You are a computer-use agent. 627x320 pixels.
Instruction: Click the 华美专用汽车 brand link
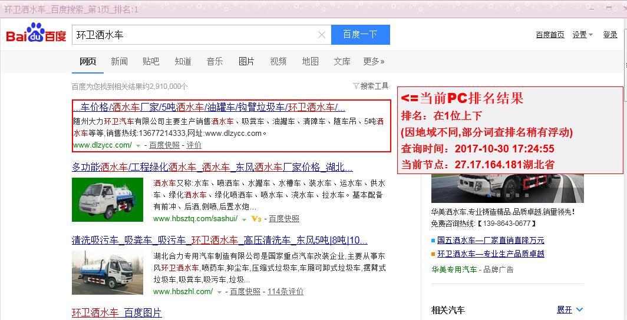(x=454, y=270)
